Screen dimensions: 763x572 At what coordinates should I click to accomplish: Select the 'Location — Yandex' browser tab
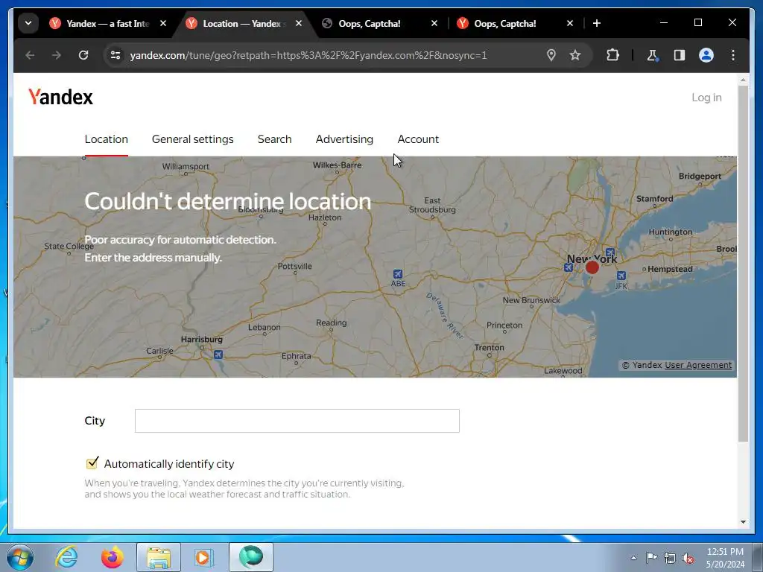[241, 23]
